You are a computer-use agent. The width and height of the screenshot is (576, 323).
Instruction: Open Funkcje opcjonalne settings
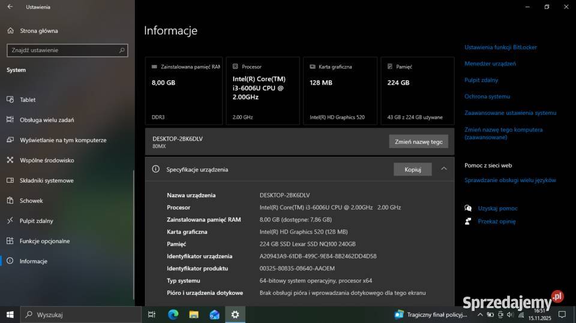point(44,241)
